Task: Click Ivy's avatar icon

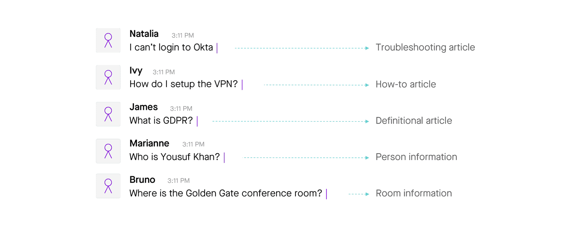Action: pos(108,77)
